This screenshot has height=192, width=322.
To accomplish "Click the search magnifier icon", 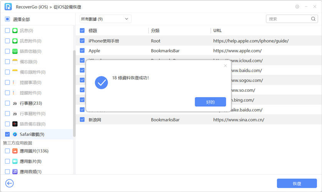I will click(313, 19).
